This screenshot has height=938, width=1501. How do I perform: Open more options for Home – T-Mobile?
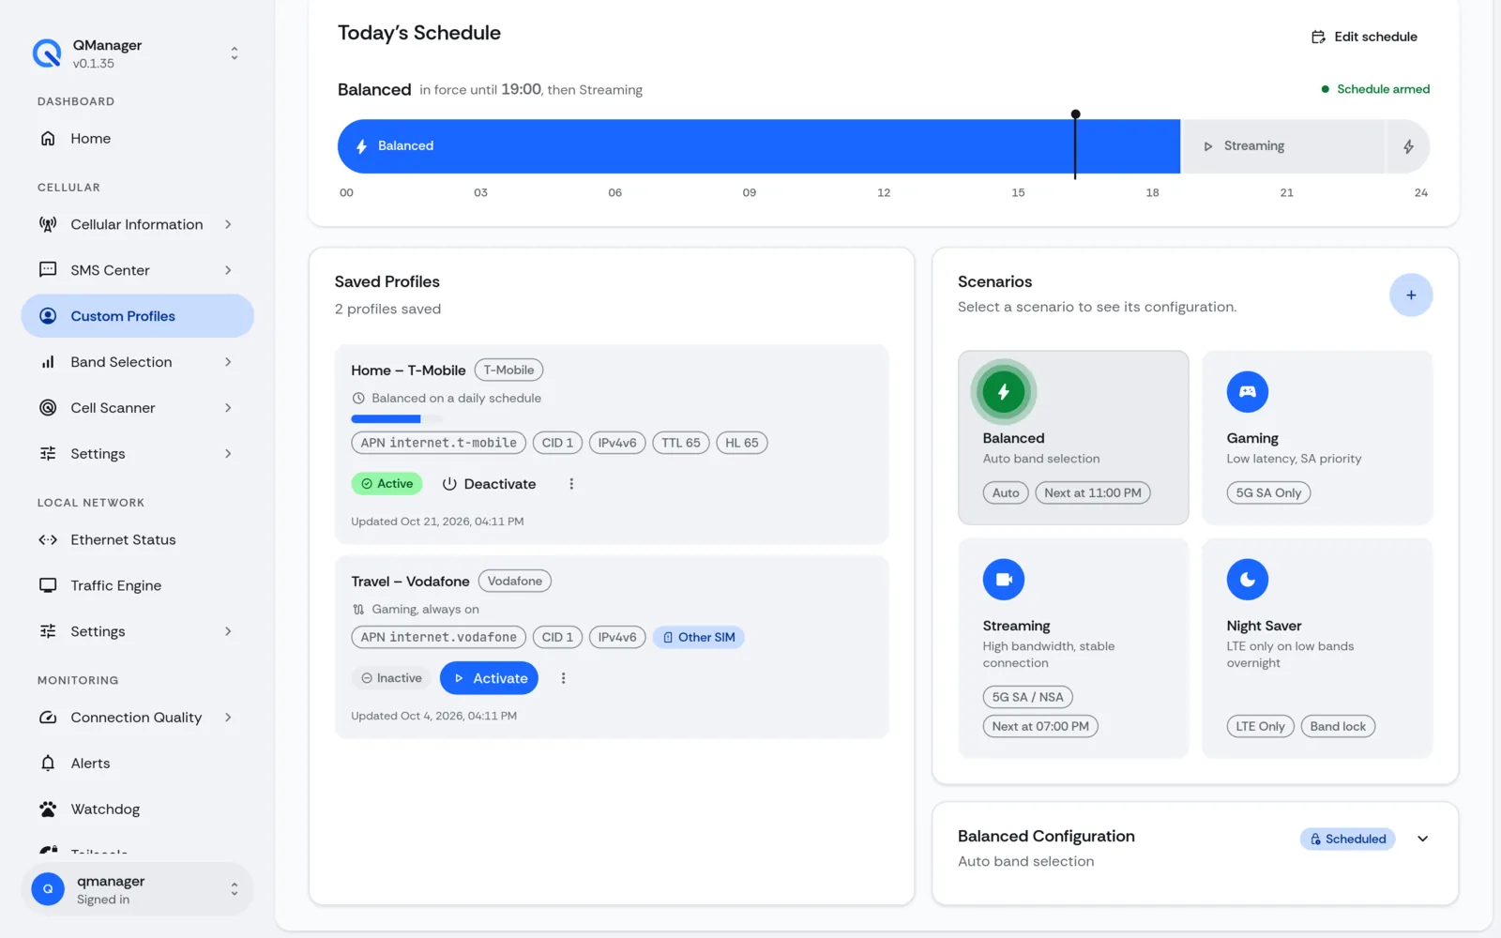click(571, 484)
